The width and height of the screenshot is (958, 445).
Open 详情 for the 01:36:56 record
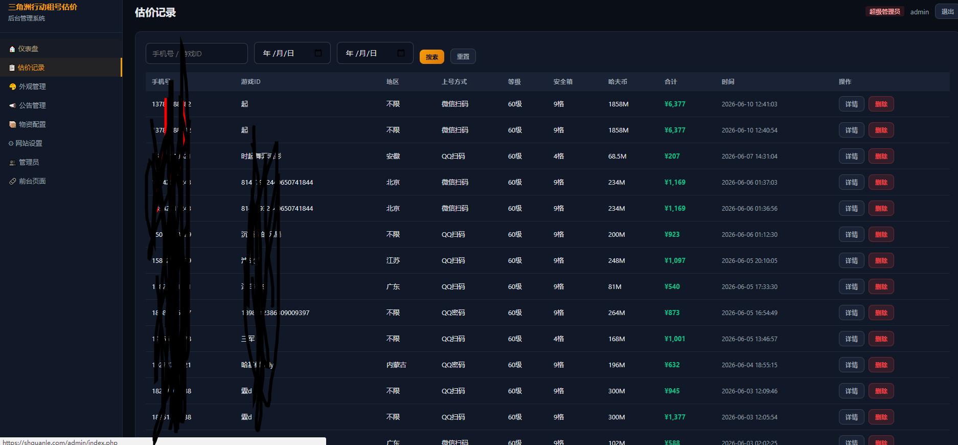click(x=852, y=208)
